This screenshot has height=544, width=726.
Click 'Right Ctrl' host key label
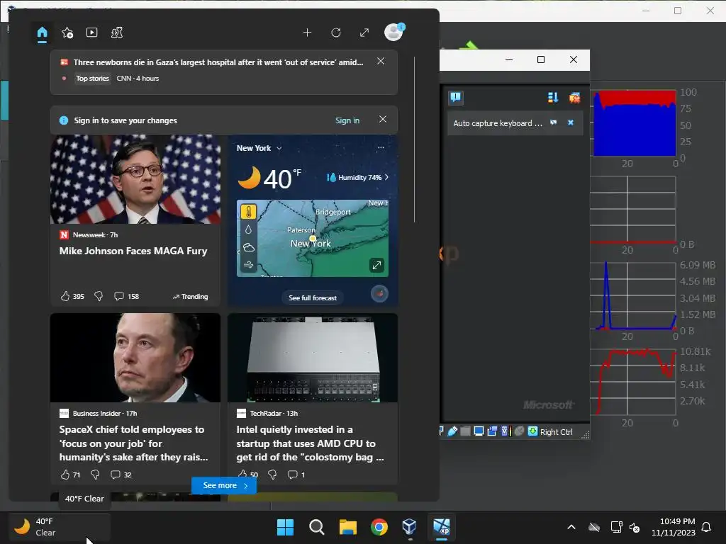click(556, 432)
